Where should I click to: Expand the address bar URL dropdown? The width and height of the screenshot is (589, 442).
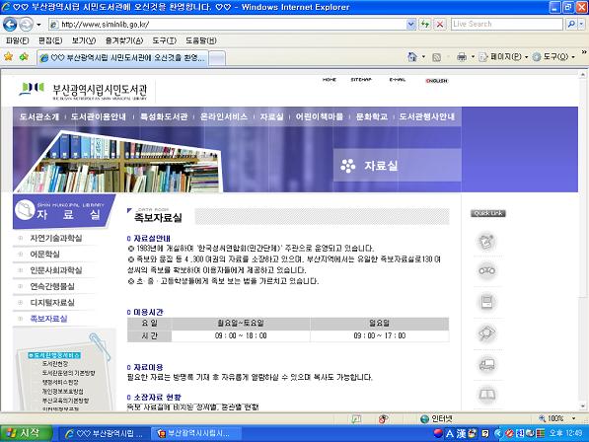(x=411, y=25)
